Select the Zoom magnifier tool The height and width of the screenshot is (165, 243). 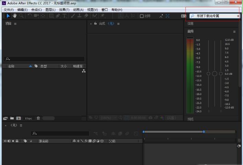[x=21, y=16]
